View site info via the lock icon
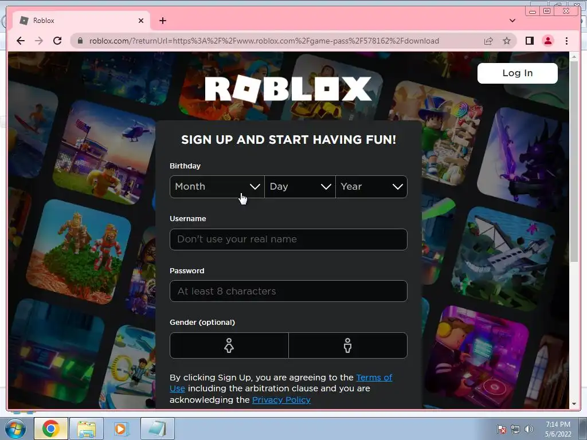Image resolution: width=587 pixels, height=440 pixels. [80, 41]
